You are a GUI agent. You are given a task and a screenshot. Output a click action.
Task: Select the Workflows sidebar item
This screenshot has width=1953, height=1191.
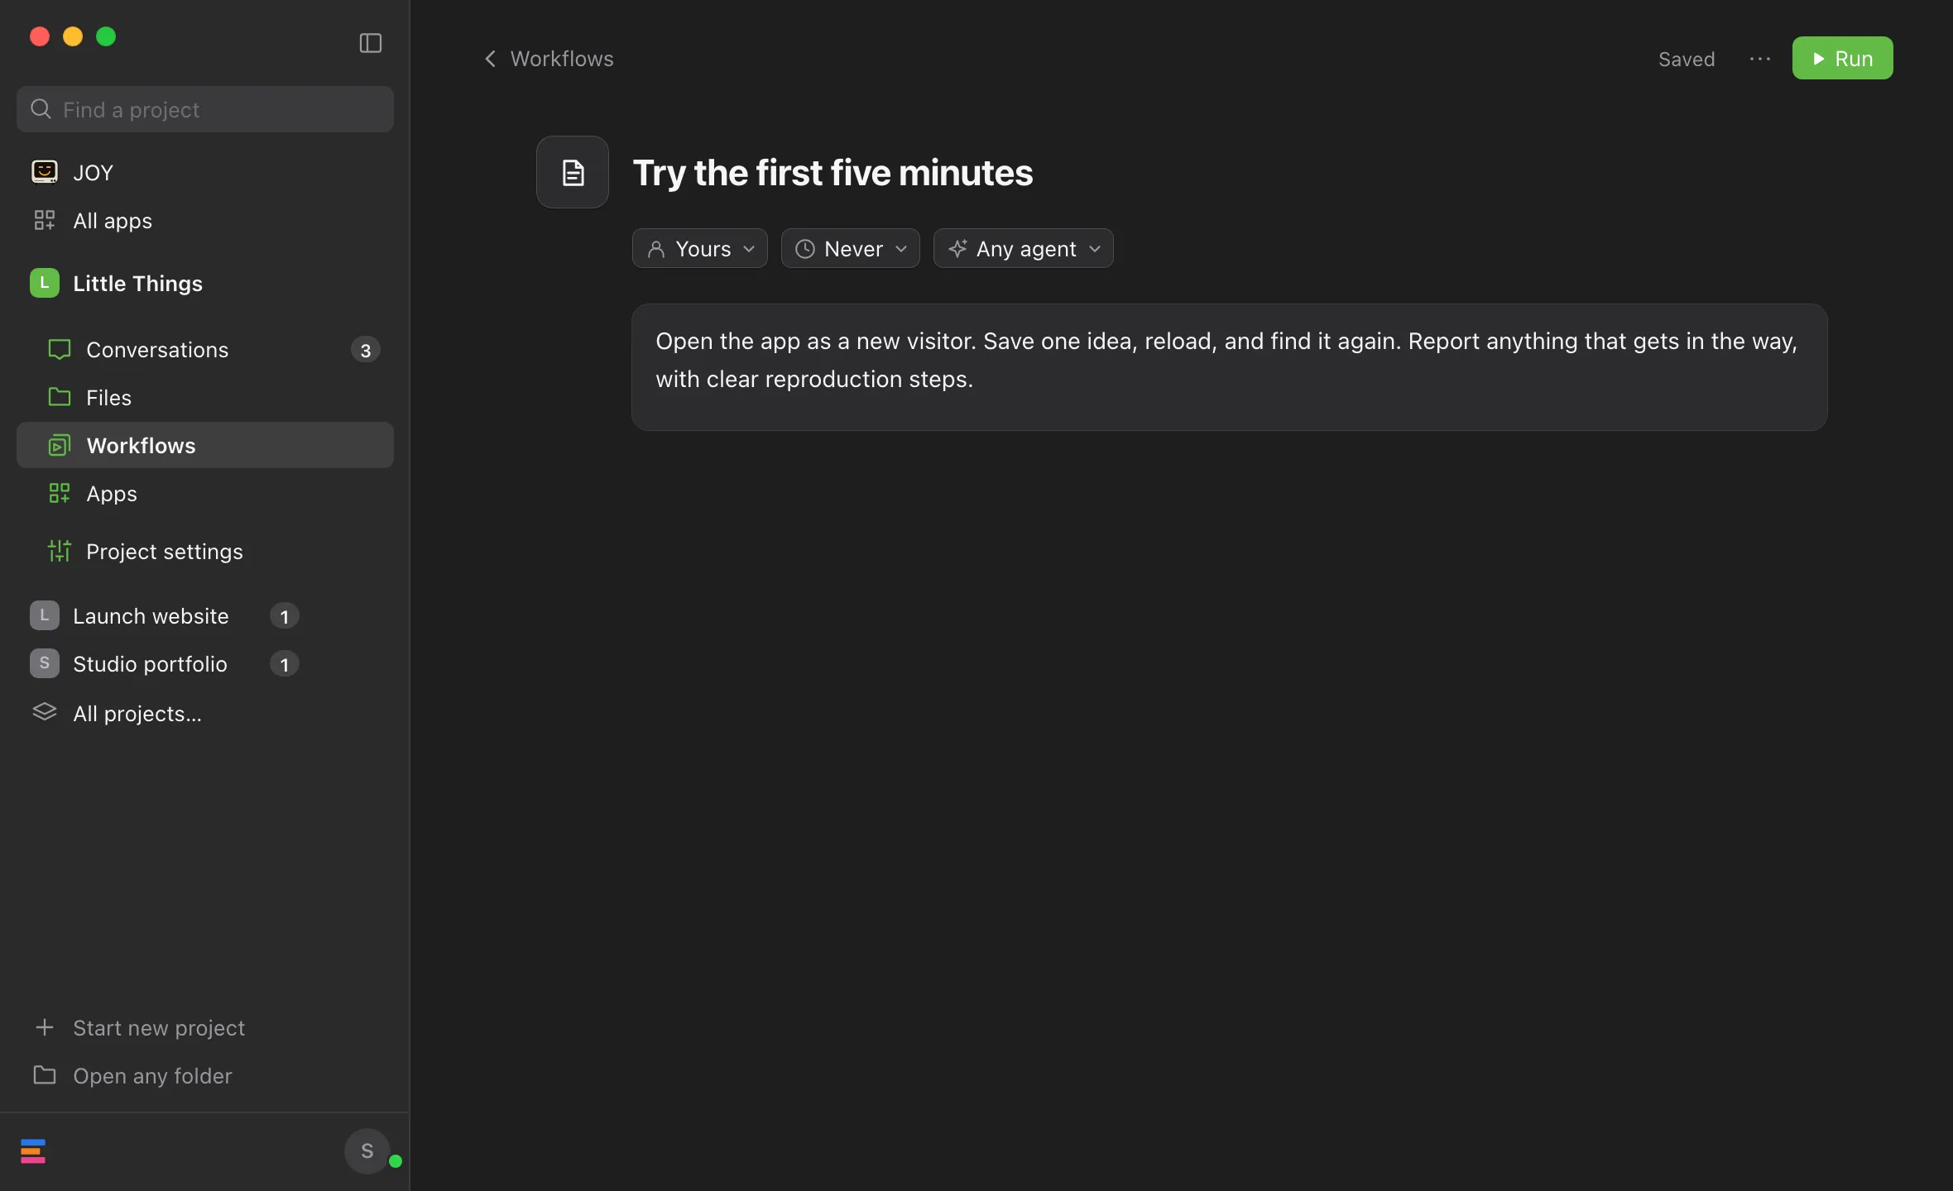tap(205, 445)
